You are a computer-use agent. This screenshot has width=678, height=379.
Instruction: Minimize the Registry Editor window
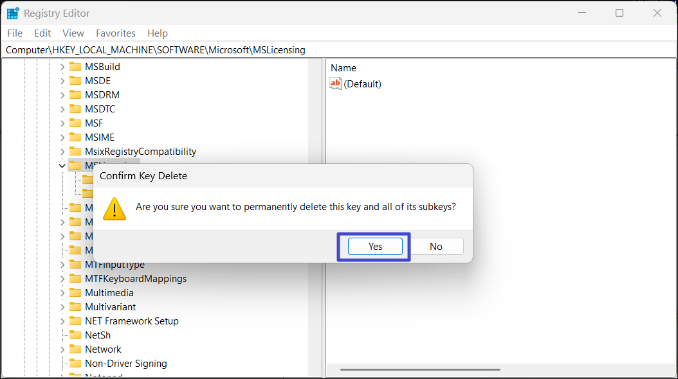pos(582,13)
